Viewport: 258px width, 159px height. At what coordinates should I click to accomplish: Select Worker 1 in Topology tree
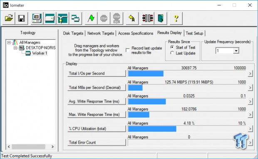[x=40, y=53]
